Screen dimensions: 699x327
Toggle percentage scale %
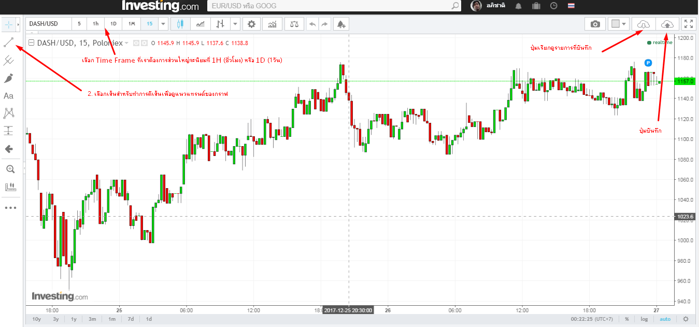click(x=627, y=319)
